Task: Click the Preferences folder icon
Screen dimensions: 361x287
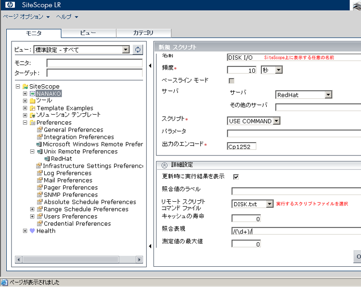Action: point(32,122)
